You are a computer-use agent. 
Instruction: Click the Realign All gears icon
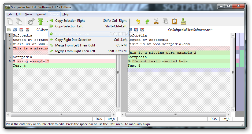point(31,21)
